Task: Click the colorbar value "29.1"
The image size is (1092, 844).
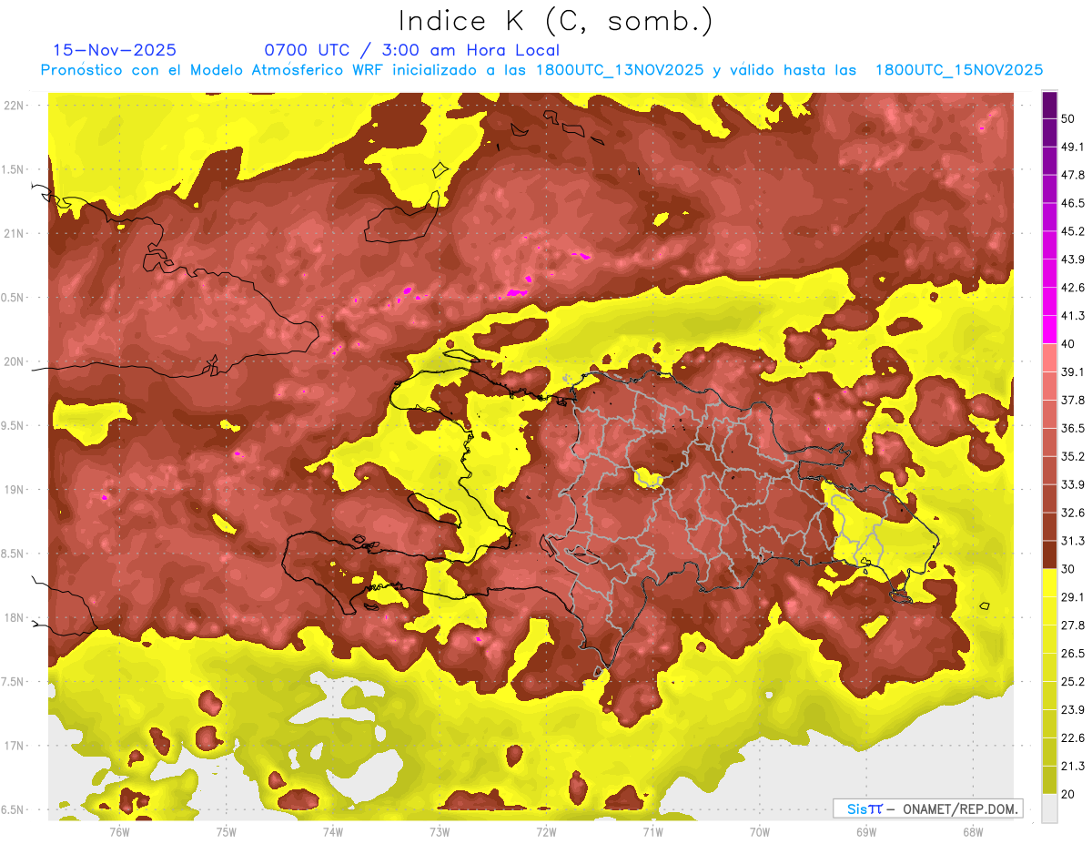Action: click(1073, 597)
